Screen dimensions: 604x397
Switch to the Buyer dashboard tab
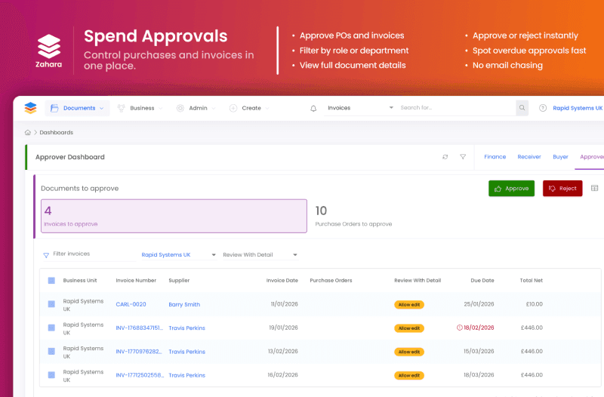pos(560,157)
